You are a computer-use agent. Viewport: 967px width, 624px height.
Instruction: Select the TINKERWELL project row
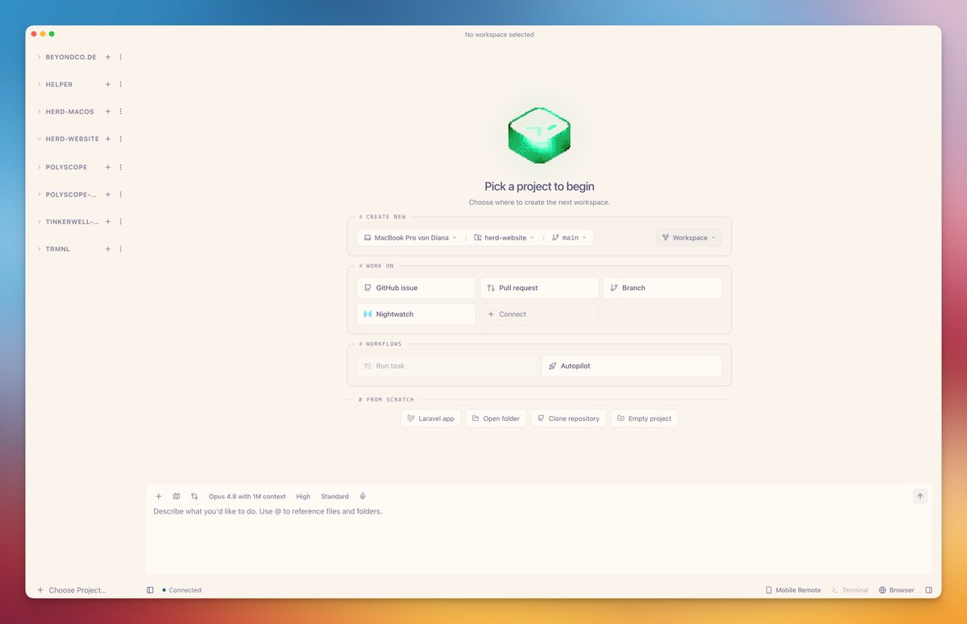(71, 222)
